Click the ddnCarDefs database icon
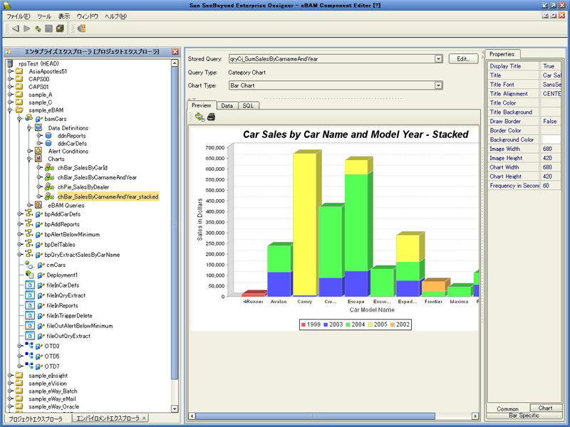Screen dimensions: 570x427 click(x=48, y=144)
